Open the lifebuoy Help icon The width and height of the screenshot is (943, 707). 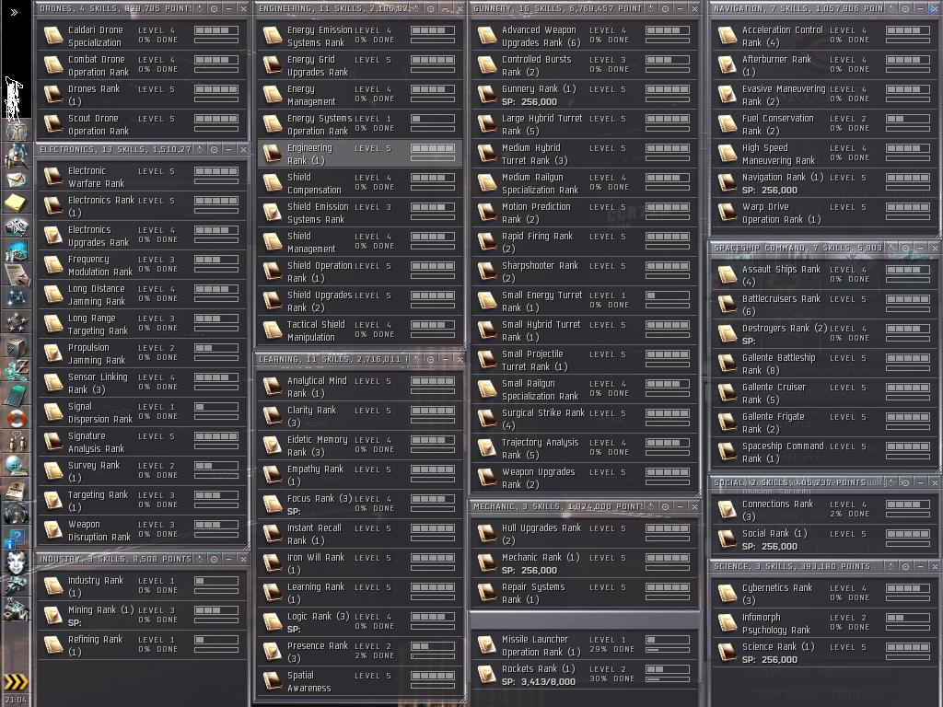[17, 417]
